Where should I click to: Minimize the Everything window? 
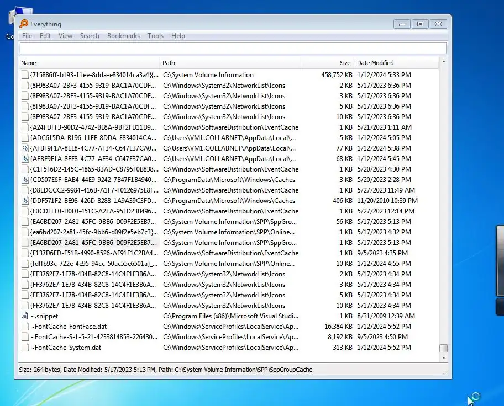pyautogui.click(x=402, y=24)
